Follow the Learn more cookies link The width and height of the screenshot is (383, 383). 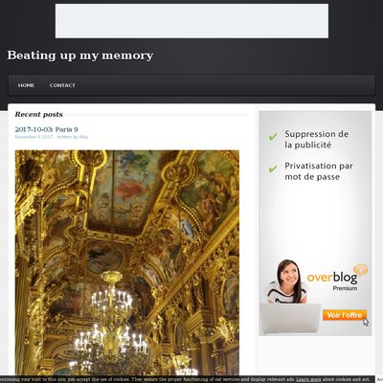click(x=306, y=379)
